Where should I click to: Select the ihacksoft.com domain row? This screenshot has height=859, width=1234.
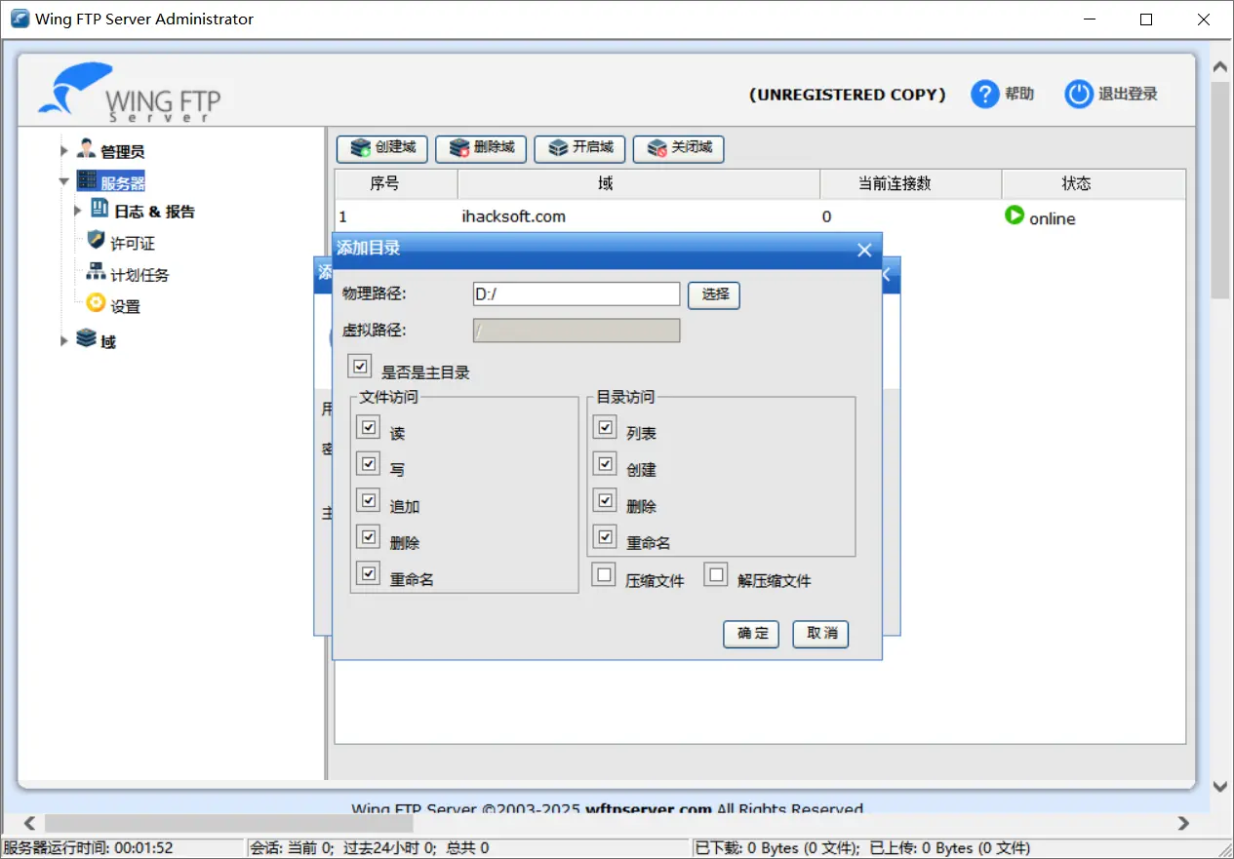click(760, 216)
